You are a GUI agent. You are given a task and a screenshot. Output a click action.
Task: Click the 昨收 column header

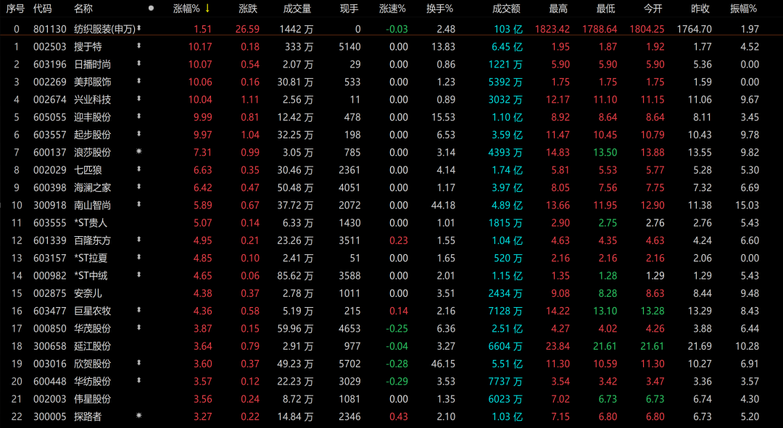point(700,9)
